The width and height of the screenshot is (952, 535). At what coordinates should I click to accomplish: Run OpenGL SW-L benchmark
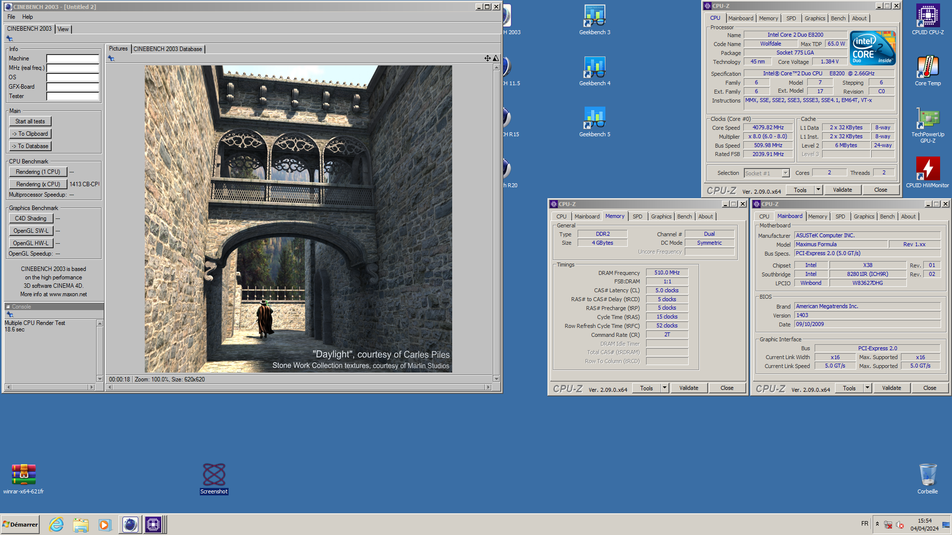click(x=31, y=231)
